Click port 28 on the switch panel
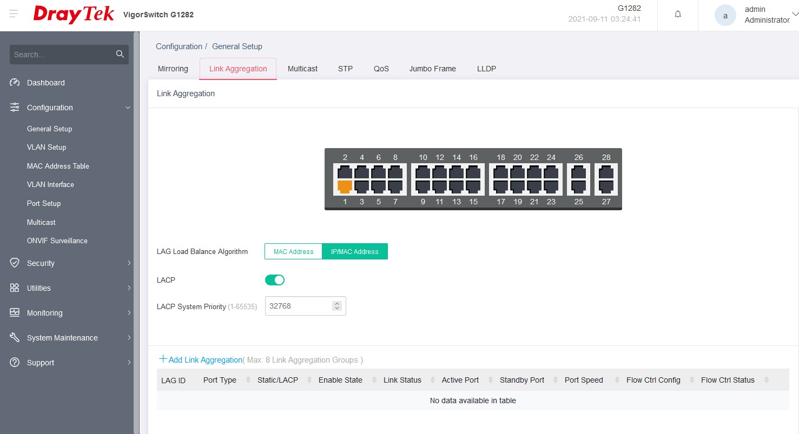 coord(606,173)
